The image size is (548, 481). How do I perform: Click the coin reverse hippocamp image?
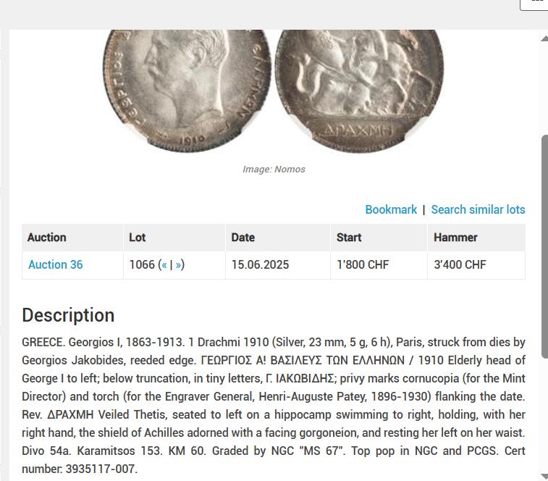tap(359, 91)
